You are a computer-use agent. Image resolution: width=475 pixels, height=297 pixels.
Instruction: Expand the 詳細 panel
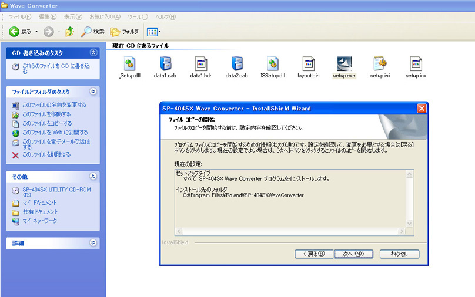(93, 243)
